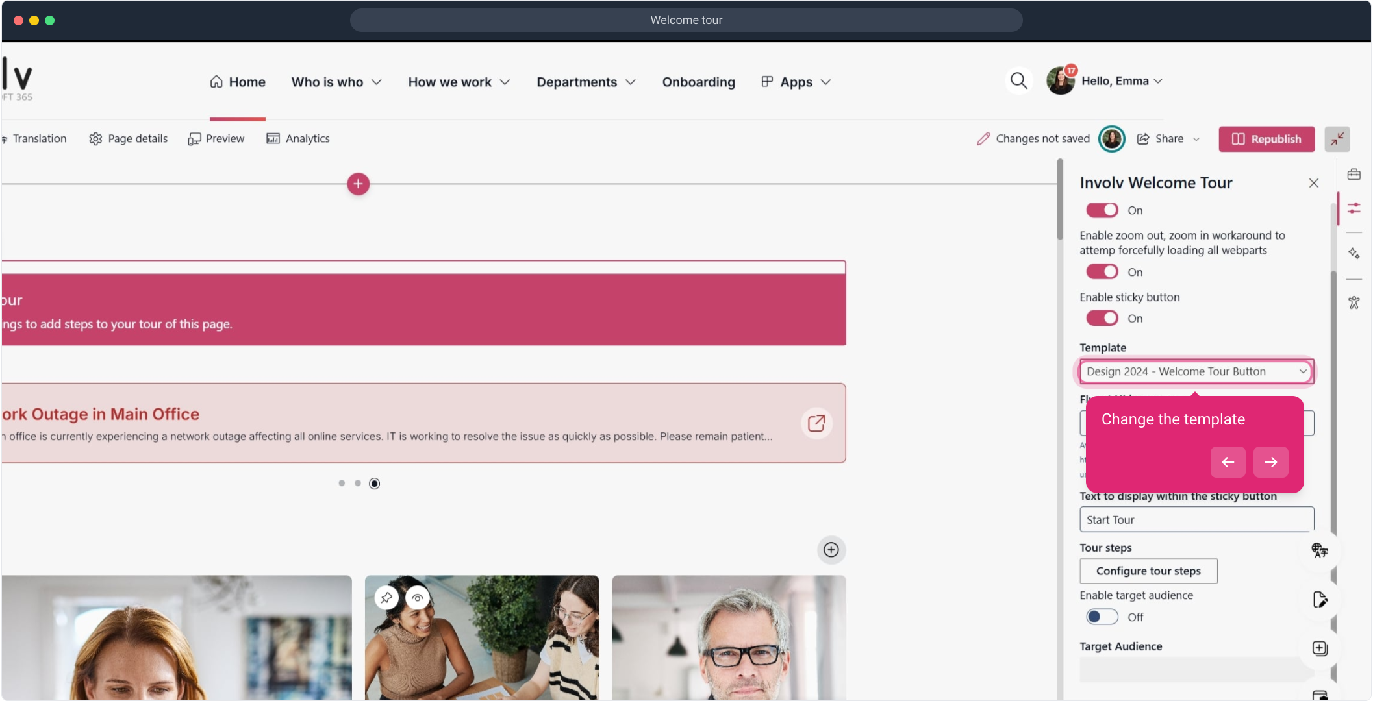1373x701 pixels.
Task: Click the circled plus add icon above images
Action: coord(831,550)
